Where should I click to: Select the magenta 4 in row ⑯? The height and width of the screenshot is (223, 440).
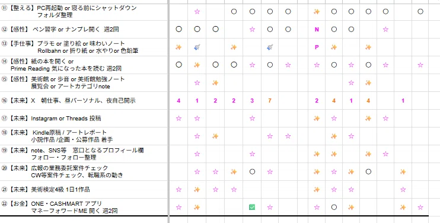pos(178,101)
